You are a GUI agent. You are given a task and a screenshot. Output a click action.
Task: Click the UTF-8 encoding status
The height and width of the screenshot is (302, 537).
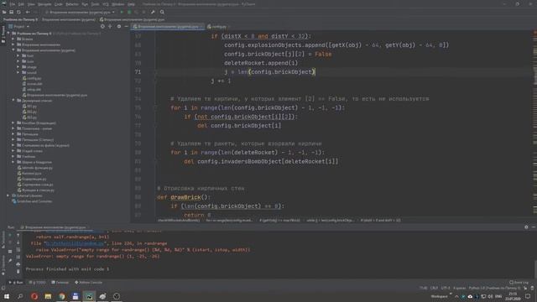click(x=446, y=289)
